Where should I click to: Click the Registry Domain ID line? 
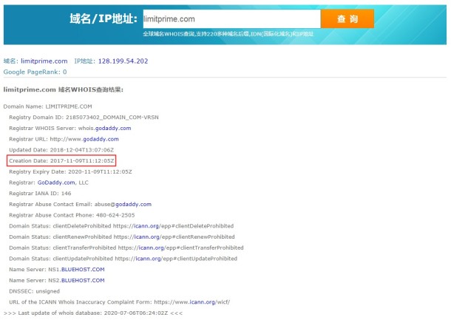coord(84,118)
